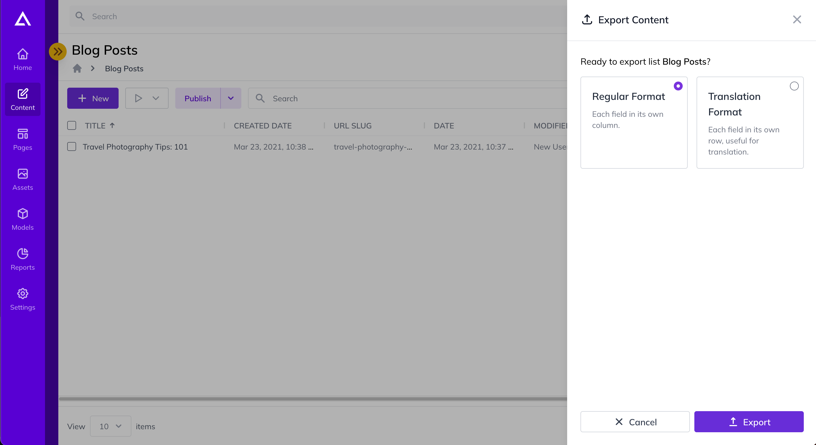Expand sidebar with the double-chevron button
The width and height of the screenshot is (816, 445).
[58, 51]
